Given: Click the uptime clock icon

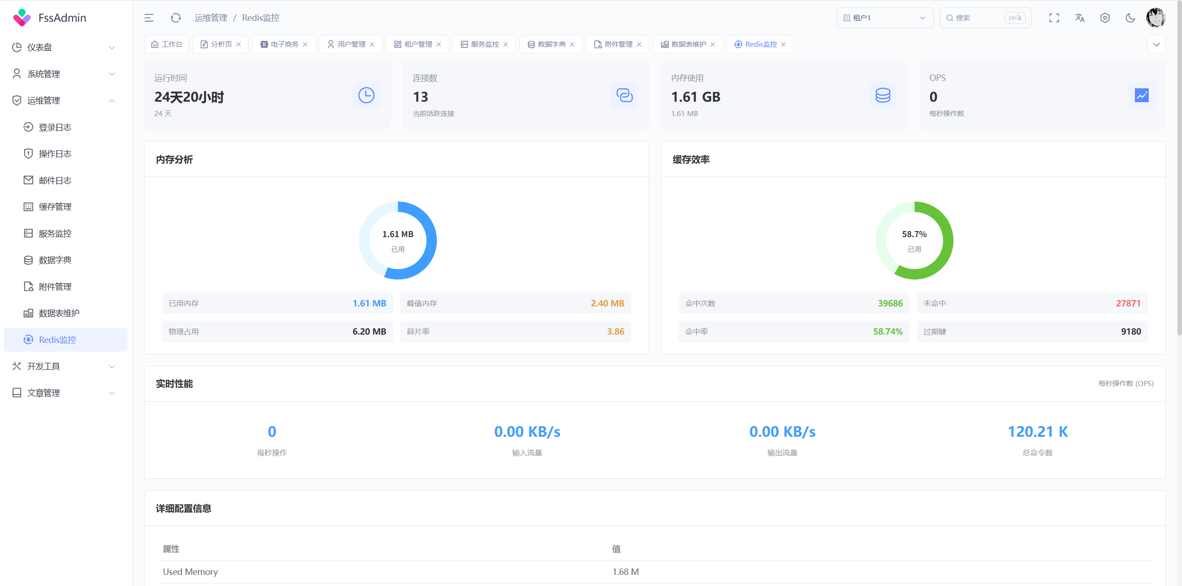Looking at the screenshot, I should click(366, 95).
